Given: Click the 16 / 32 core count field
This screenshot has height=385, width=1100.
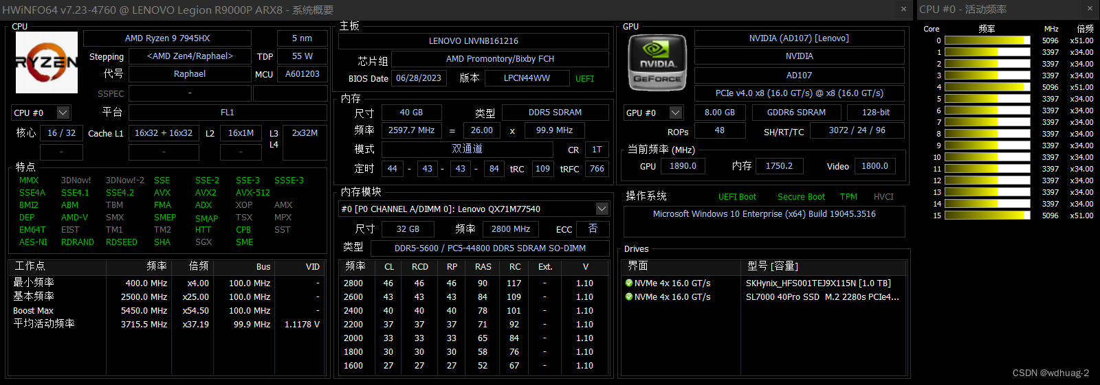Looking at the screenshot, I should tap(61, 133).
